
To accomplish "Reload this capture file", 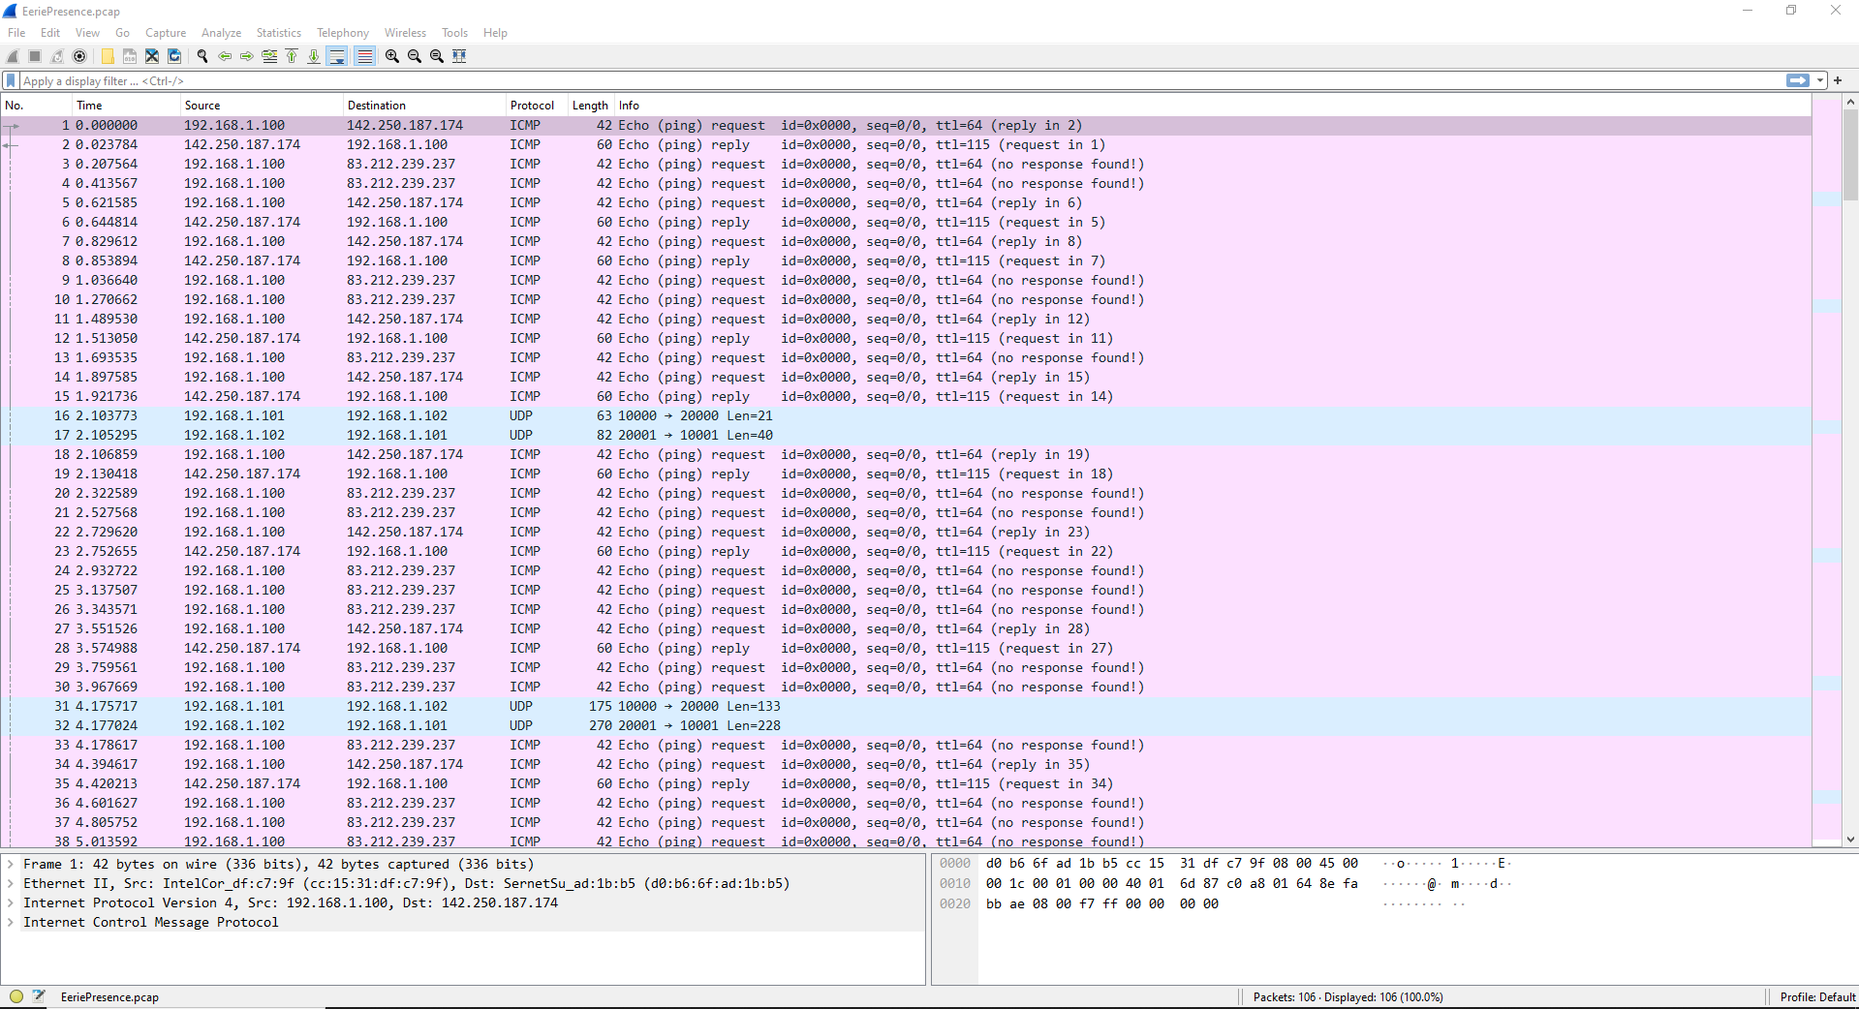I will click(x=174, y=56).
